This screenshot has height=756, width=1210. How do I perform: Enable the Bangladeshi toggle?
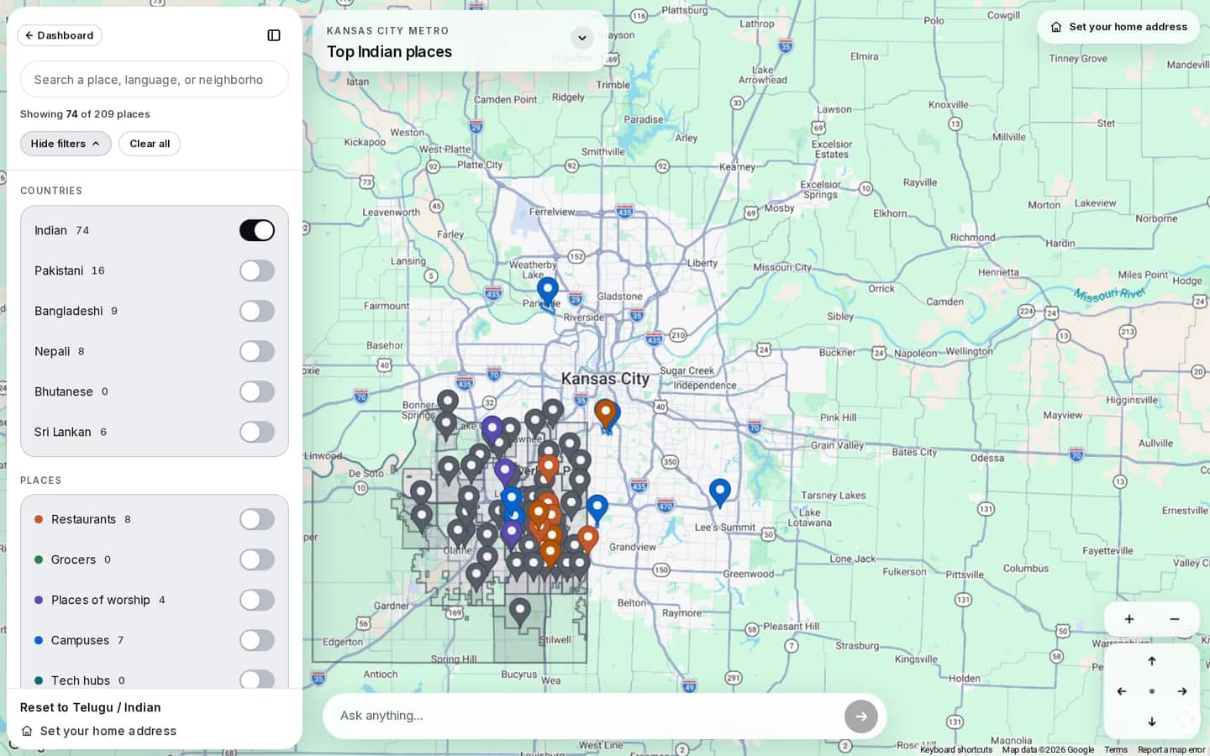[257, 311]
